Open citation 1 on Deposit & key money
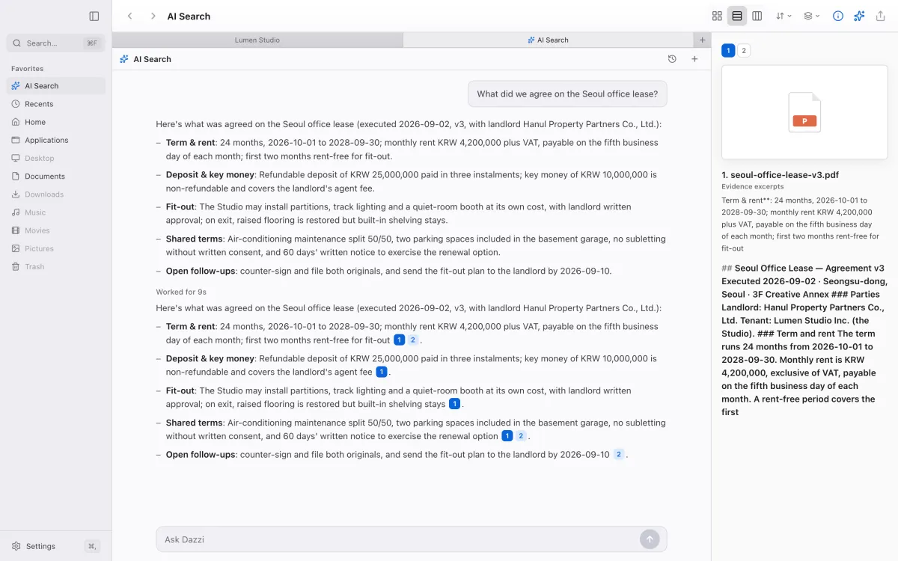898x561 pixels. 382,372
